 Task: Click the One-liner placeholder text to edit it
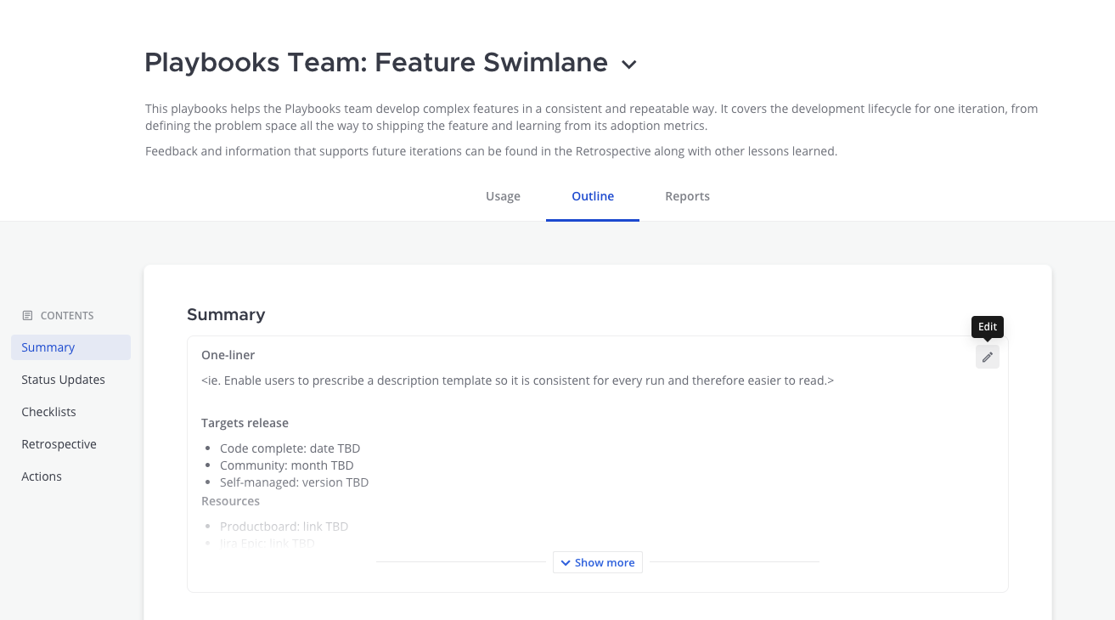tap(516, 380)
